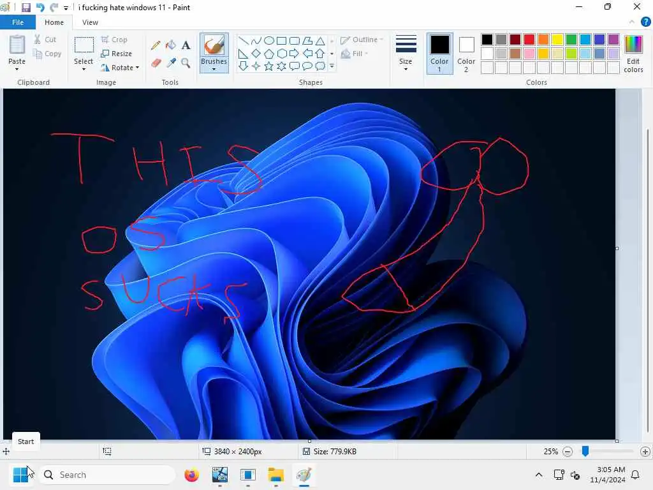Activate Color 2 background swatch
This screenshot has width=653, height=490.
point(466,54)
